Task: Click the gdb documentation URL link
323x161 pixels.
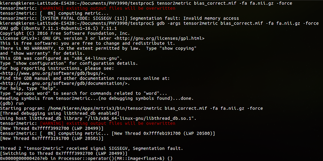Action: pyautogui.click(x=65, y=83)
